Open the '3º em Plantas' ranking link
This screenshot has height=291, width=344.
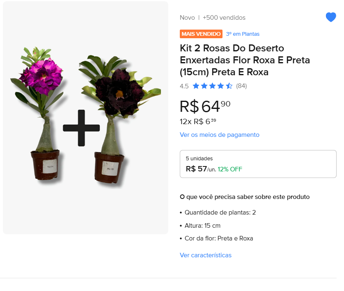(x=243, y=34)
